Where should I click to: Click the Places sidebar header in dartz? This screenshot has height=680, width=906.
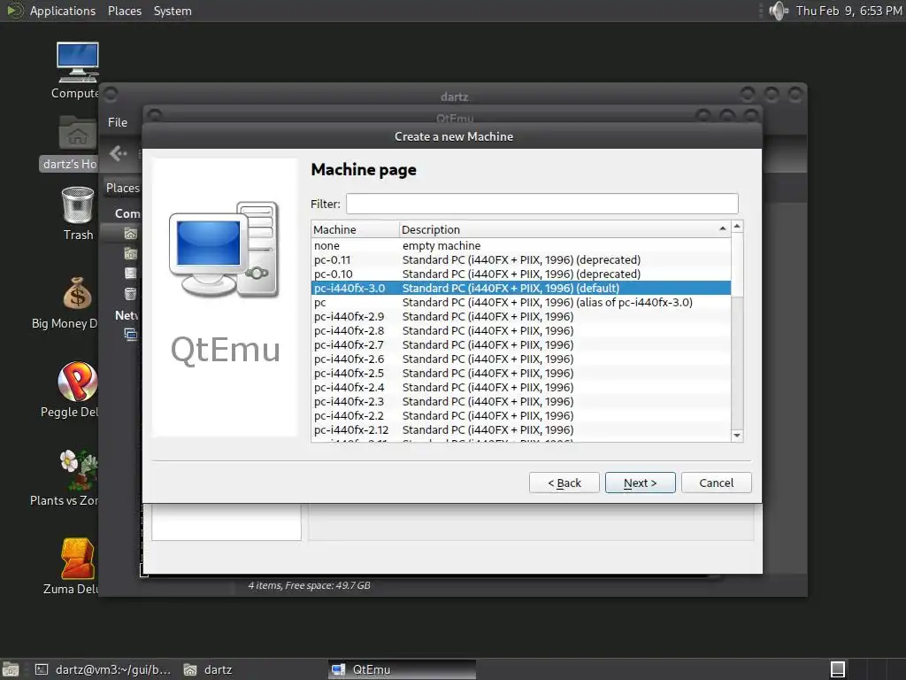122,188
